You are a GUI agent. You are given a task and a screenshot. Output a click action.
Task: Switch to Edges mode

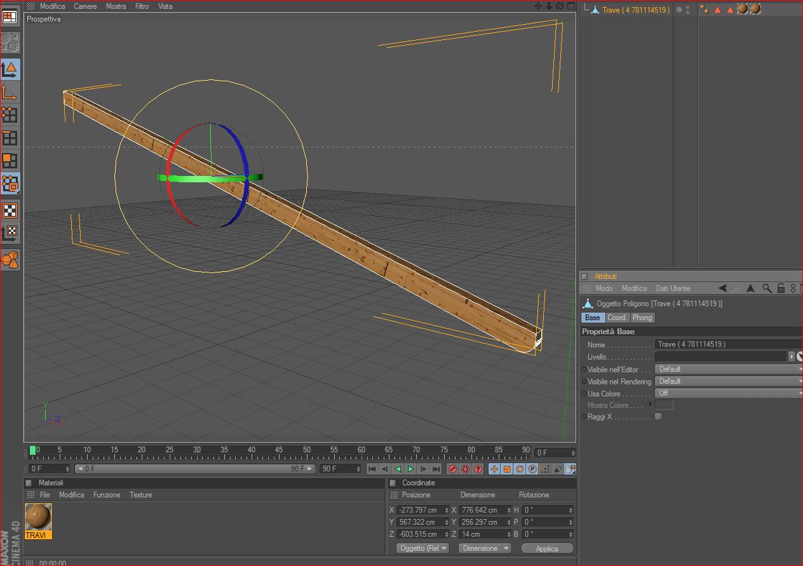pyautogui.click(x=10, y=138)
